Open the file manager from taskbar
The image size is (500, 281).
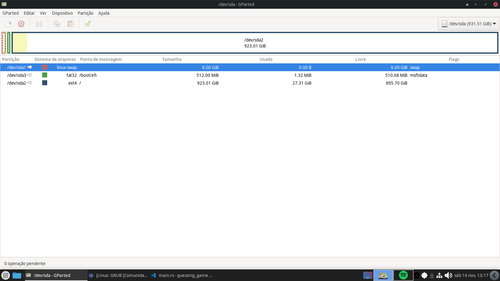(17, 275)
